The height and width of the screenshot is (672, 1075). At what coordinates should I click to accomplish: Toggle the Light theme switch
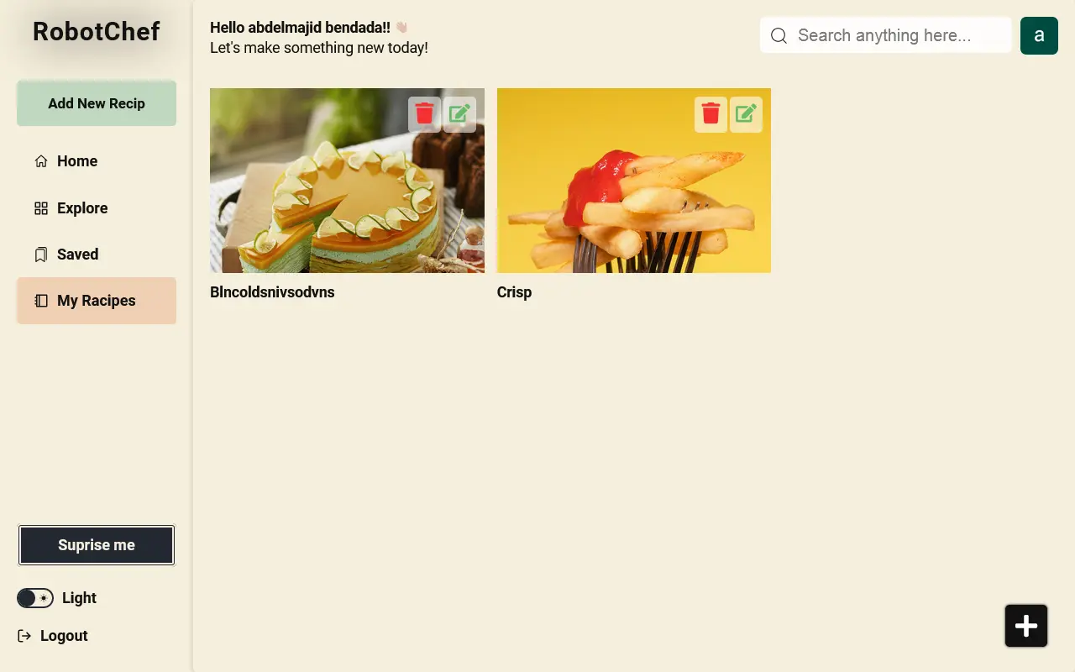35,598
